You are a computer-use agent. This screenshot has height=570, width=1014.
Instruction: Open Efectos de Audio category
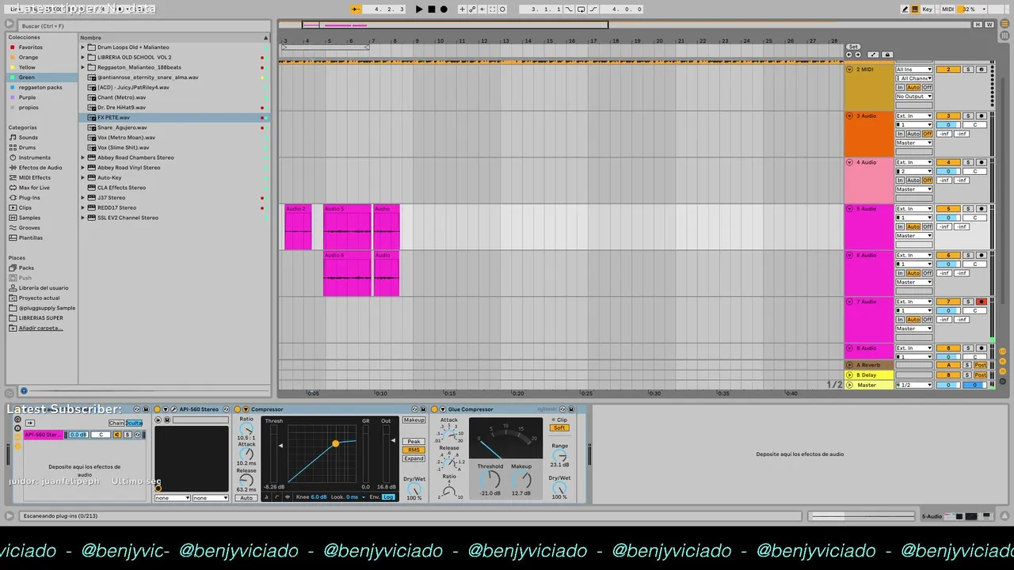click(x=40, y=168)
